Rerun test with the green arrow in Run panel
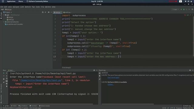This screenshot has height=109, width=194. pyautogui.click(x=4, y=73)
